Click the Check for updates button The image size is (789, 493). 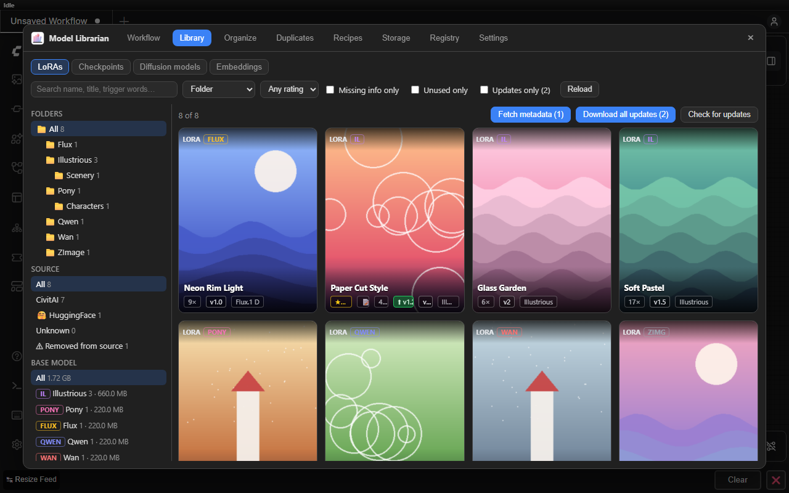click(719, 115)
